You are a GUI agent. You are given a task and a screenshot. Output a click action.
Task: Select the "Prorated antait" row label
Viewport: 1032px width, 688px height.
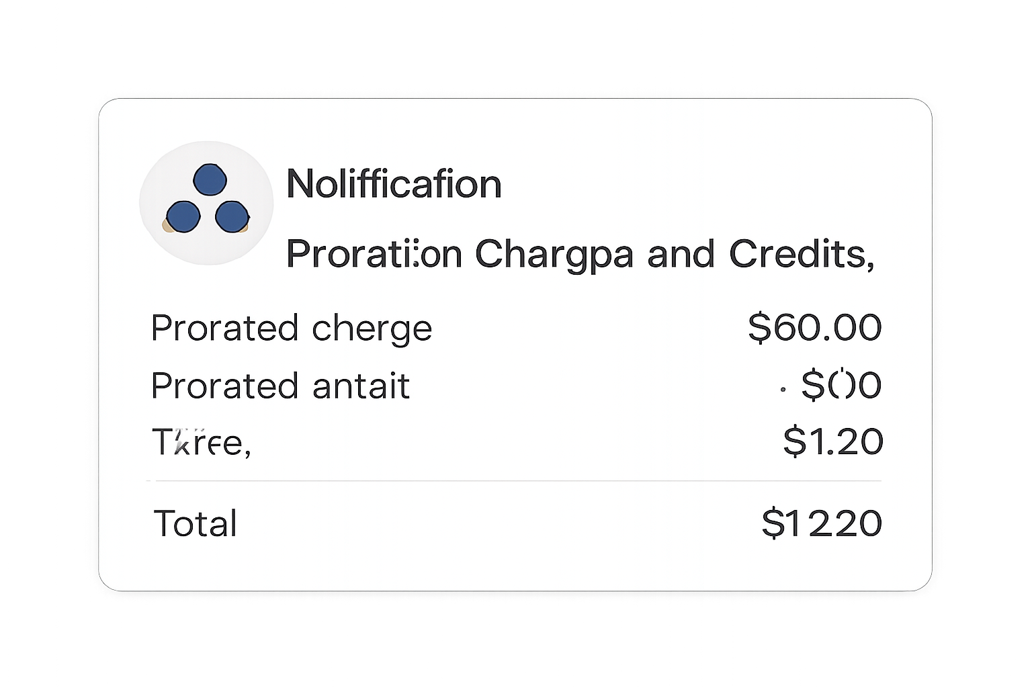[280, 386]
